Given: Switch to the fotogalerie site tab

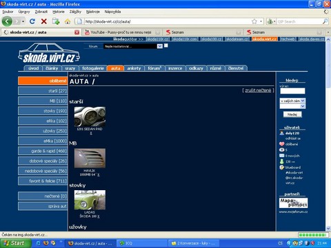Looking at the screenshot, I should pyautogui.click(x=93, y=68).
